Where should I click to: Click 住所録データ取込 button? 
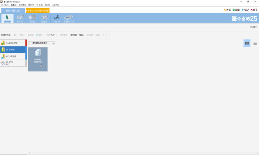77,35
